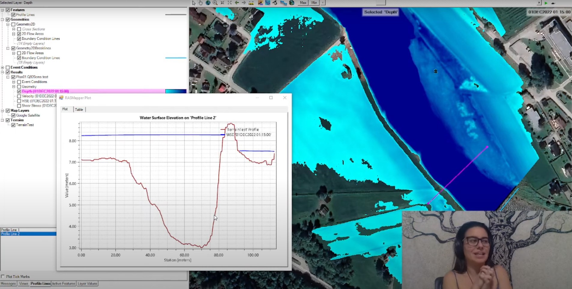Select Profile Line 2 in the list
Viewport: 572px width, 289px height.
click(x=28, y=234)
